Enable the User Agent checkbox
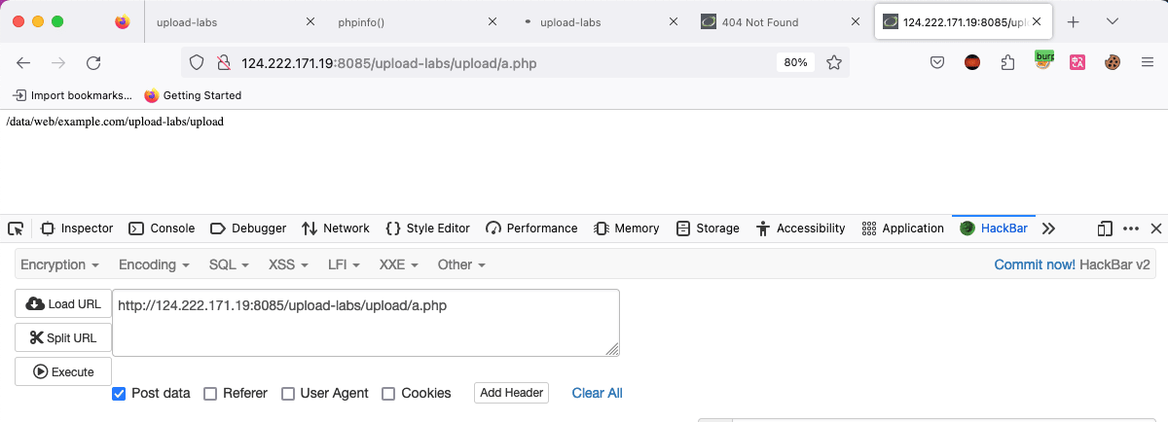Viewport: 1168px width, 422px height. pos(288,394)
